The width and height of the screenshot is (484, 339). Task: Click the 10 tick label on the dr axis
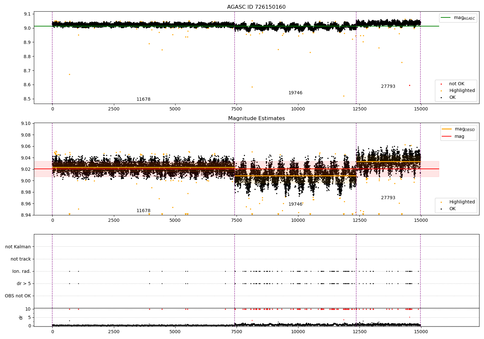(28, 309)
